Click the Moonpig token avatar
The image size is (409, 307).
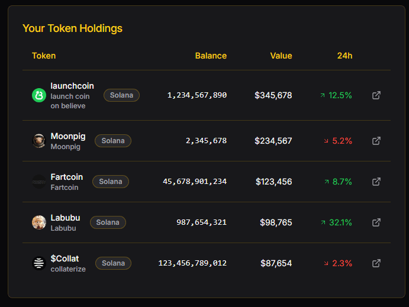tap(39, 141)
